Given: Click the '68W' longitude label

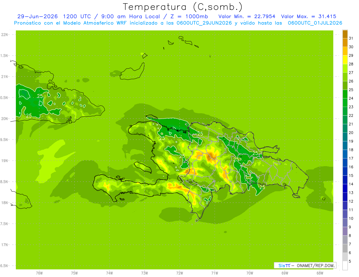Looking at the screenshot, I should pyautogui.click(x=320, y=273).
